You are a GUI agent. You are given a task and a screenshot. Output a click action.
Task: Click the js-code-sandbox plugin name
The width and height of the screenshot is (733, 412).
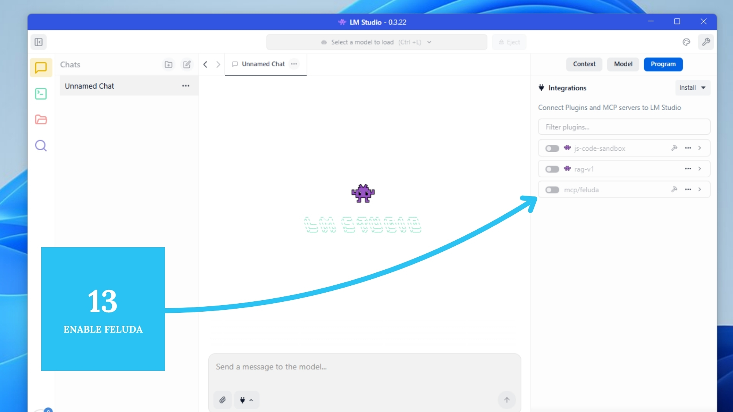[x=599, y=148]
